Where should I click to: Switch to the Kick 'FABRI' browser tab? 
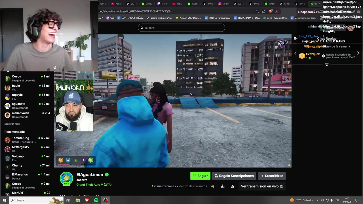(x=193, y=4)
